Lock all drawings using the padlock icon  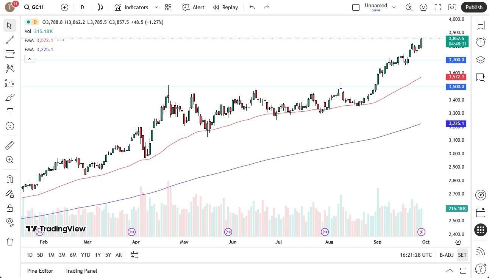pos(9,208)
